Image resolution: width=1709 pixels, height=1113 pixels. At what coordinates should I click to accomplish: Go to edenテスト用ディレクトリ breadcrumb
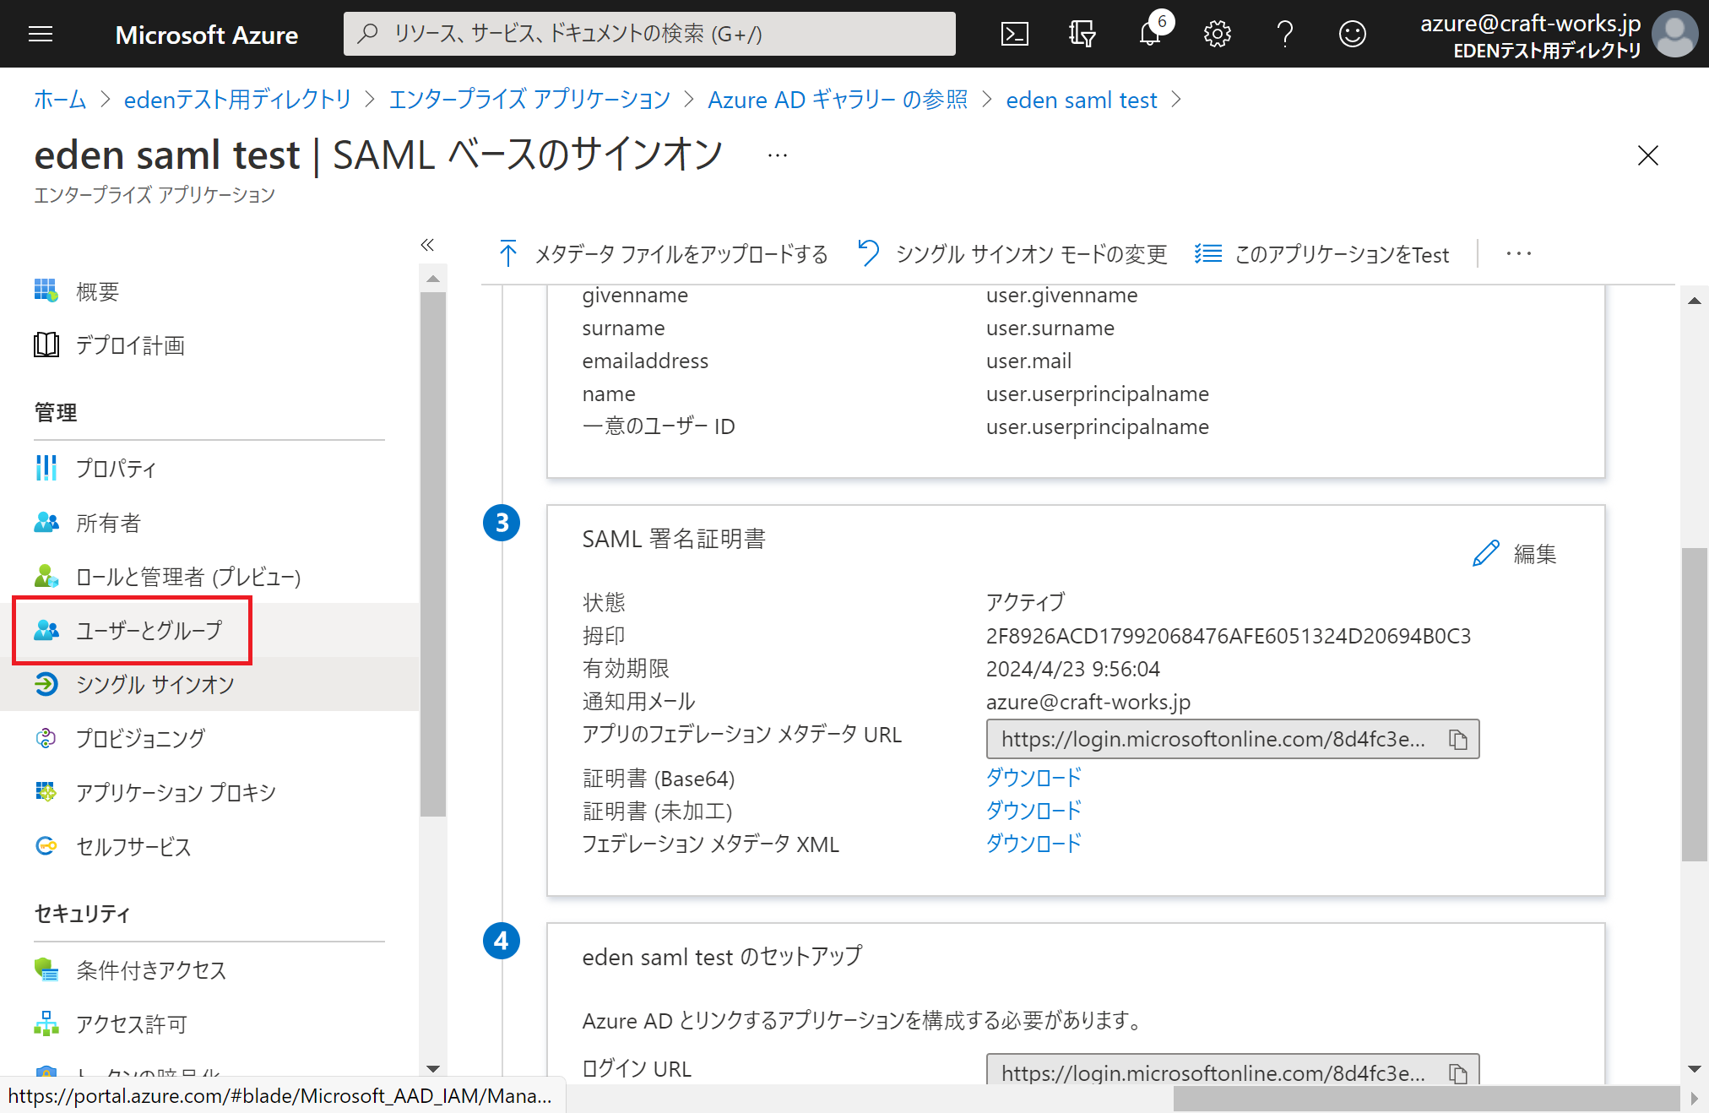237,100
